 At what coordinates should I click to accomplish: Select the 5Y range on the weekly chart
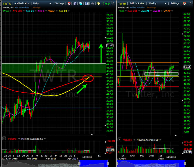(136, 165)
